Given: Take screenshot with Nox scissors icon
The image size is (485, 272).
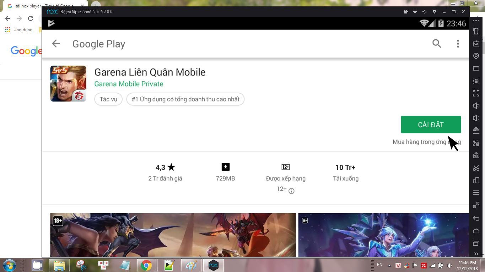Looking at the screenshot, I should [476, 168].
